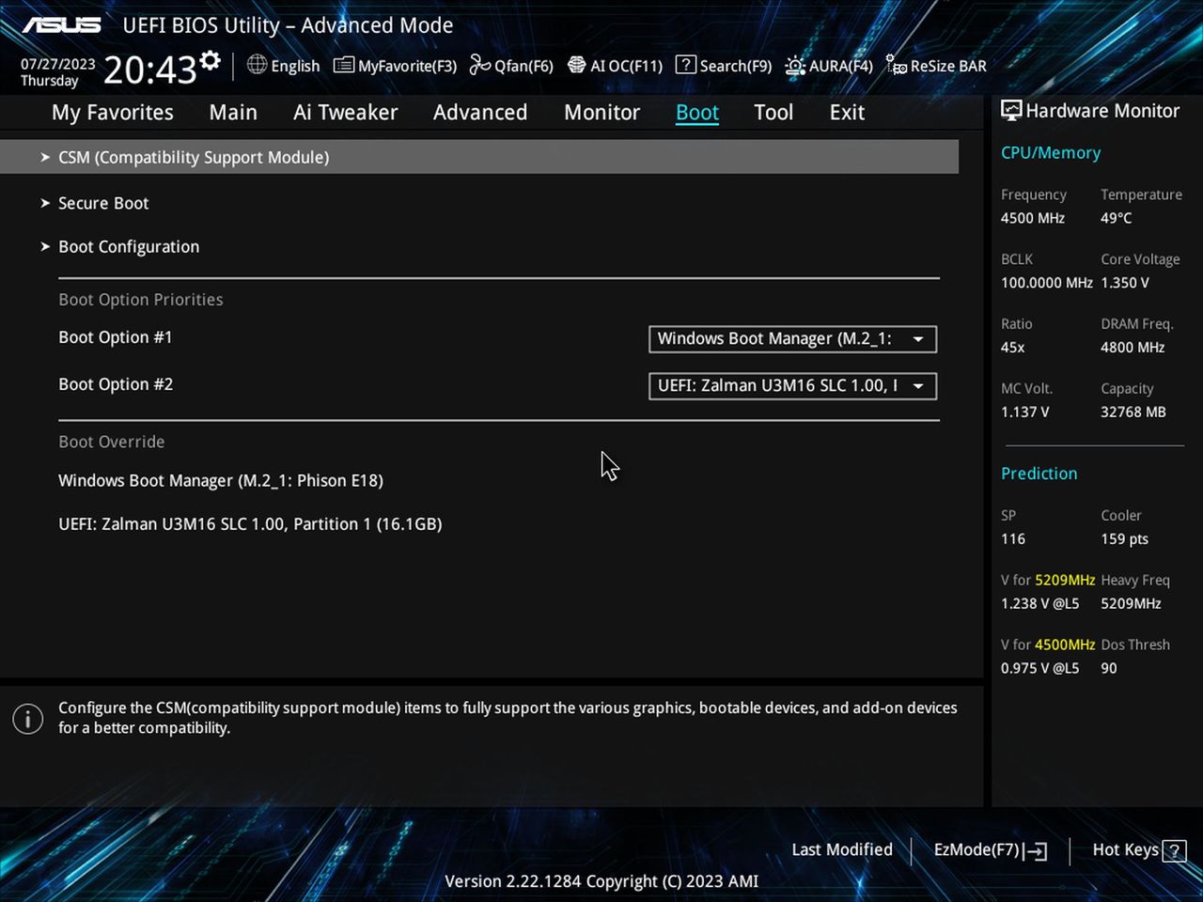Show Hot Keys help icon
Viewport: 1203px width, 902px height.
coord(1174,850)
